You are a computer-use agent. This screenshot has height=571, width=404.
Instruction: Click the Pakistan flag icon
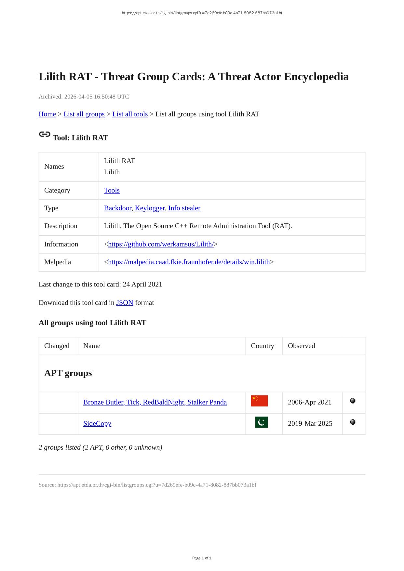point(261,422)
